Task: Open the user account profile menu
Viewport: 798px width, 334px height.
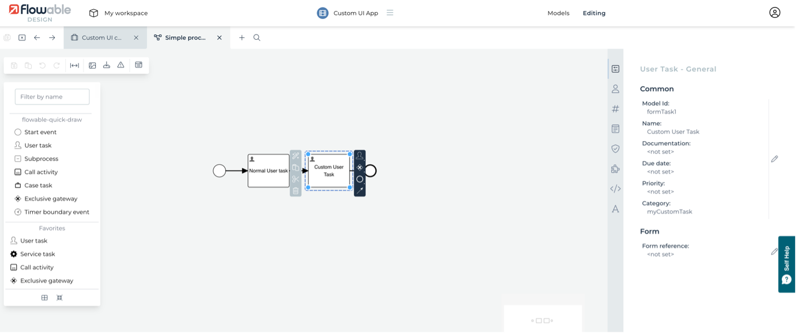Action: pos(774,13)
